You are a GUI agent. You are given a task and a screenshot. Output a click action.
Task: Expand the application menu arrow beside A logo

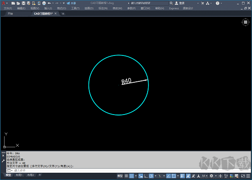tap(7, 3)
